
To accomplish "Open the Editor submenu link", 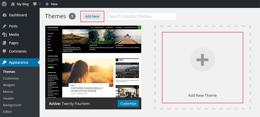I will [x=7, y=112].
